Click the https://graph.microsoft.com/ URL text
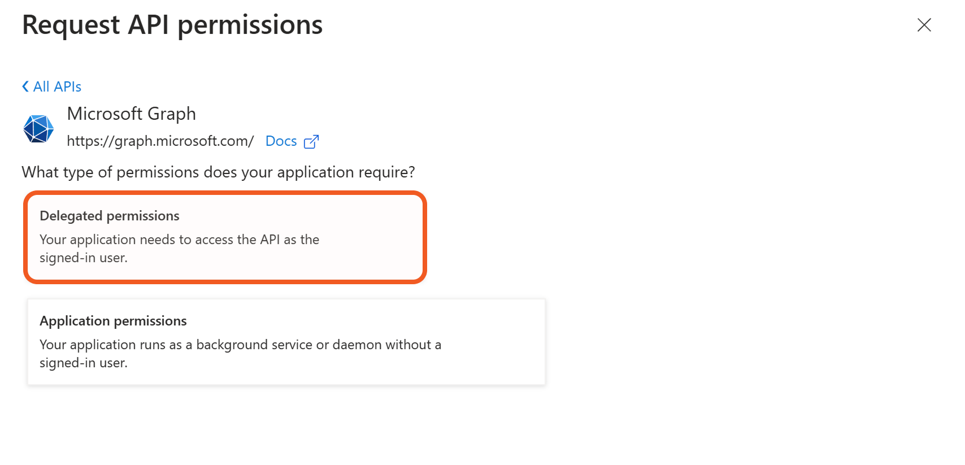The height and width of the screenshot is (465, 965). (160, 141)
